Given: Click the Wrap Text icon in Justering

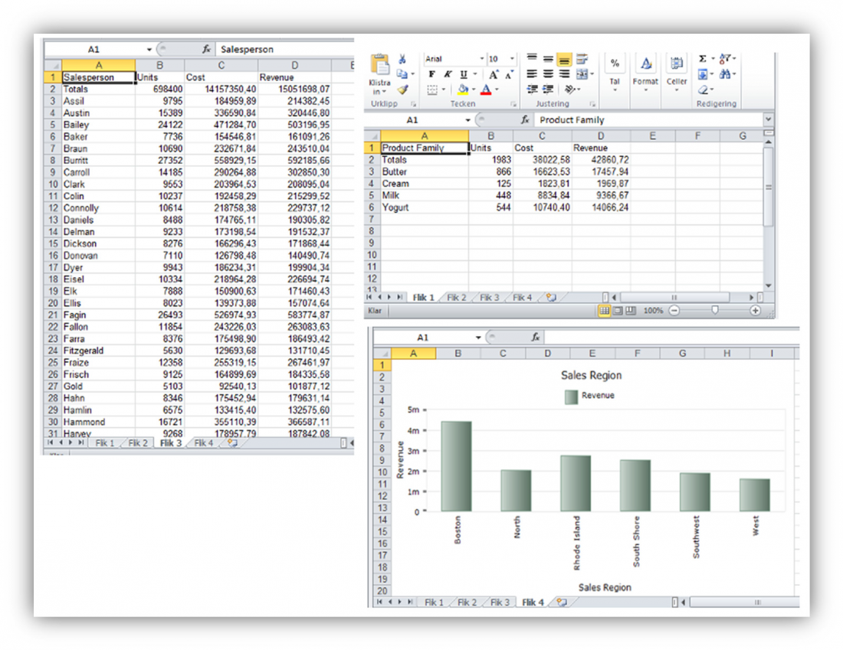Looking at the screenshot, I should pyautogui.click(x=582, y=59).
